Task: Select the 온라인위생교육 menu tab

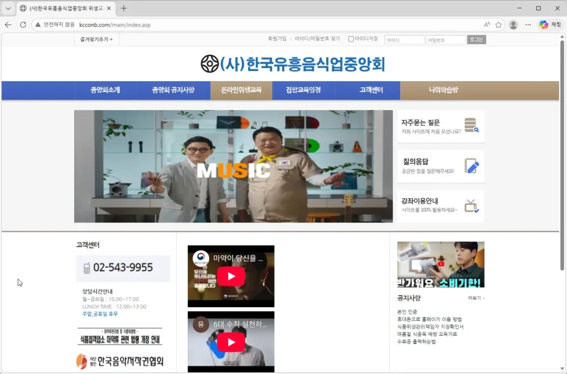Action: (x=241, y=90)
